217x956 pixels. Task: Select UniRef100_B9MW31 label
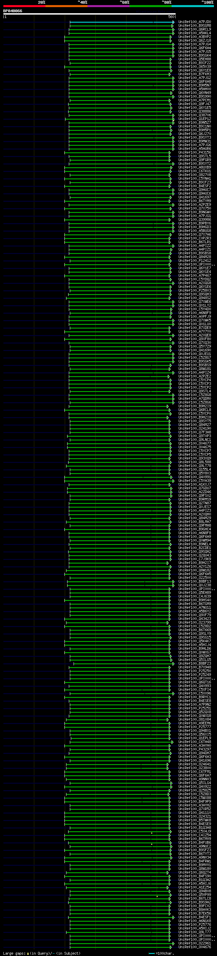pos(195,141)
